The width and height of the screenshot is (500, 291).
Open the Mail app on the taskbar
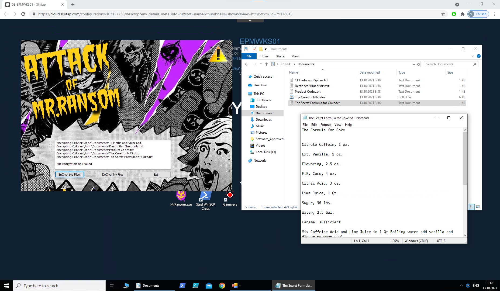209,286
